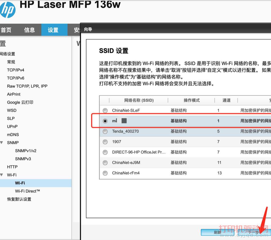The image size is (271, 240).
Task: Open TCP/IPv4 settings
Action: (16, 70)
